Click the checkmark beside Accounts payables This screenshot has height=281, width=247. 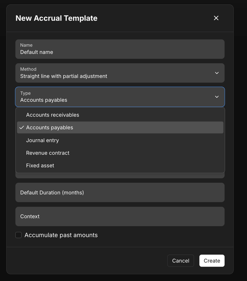point(22,128)
